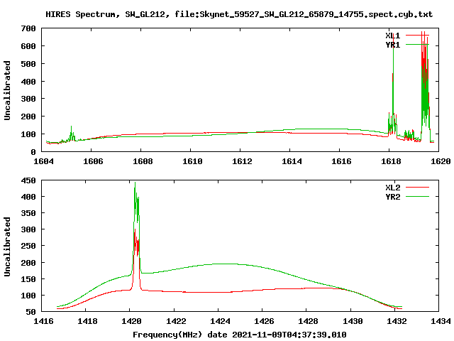Click the Uncalibrated label of the XL2/YR2 plot
The height and width of the screenshot is (341, 454).
[x=7, y=247]
